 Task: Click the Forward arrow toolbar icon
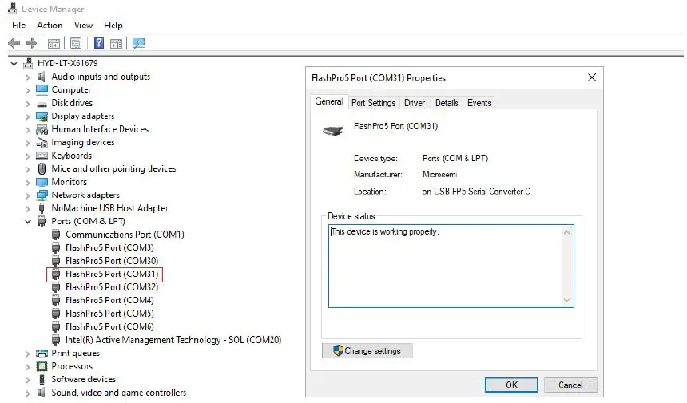(31, 43)
